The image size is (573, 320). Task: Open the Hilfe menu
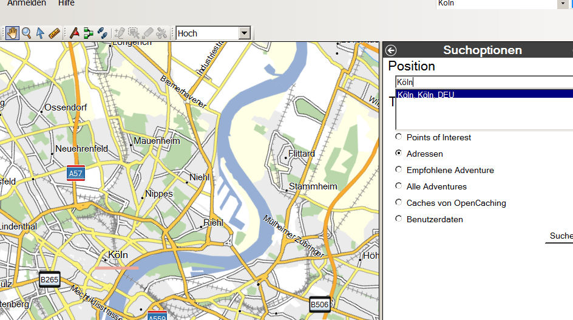(66, 4)
